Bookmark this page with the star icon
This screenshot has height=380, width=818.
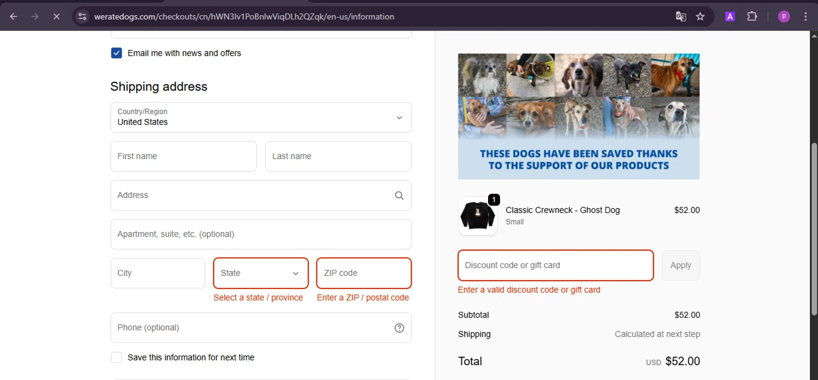point(700,16)
